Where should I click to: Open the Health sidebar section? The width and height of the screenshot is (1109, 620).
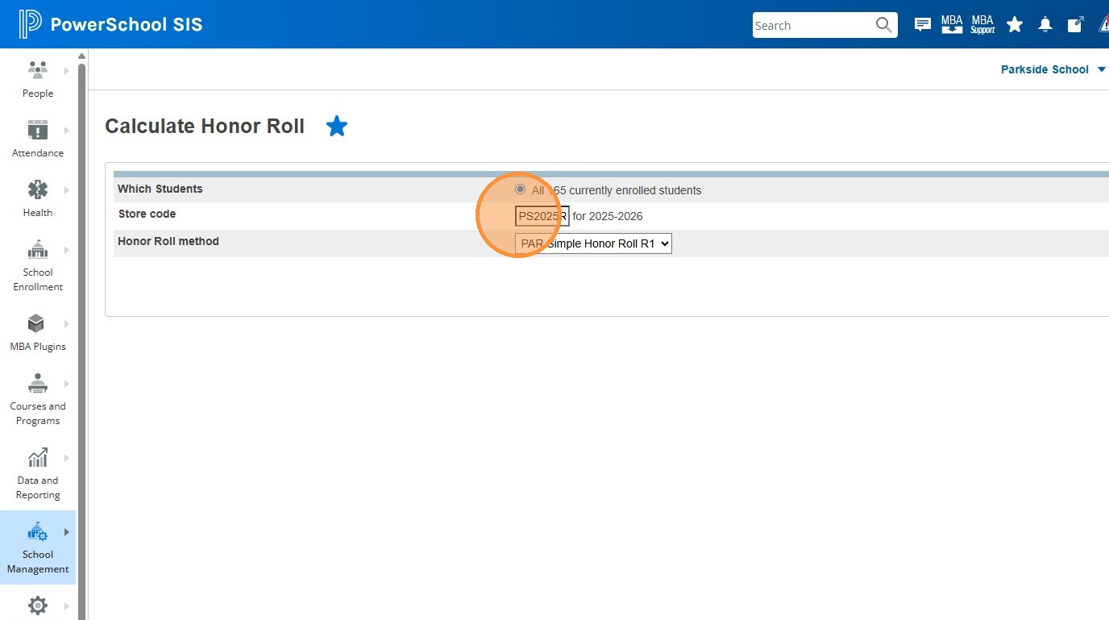pyautogui.click(x=38, y=198)
